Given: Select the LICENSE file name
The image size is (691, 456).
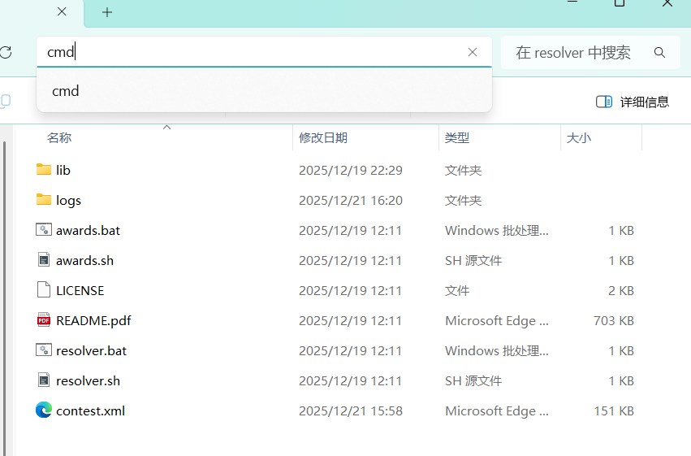Looking at the screenshot, I should (x=80, y=290).
